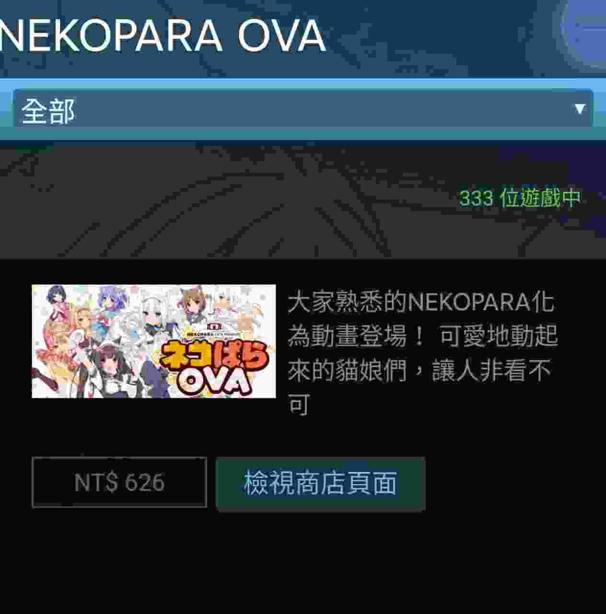Click the NT$ 626 price box
Image resolution: width=606 pixels, height=614 pixels.
(x=119, y=482)
